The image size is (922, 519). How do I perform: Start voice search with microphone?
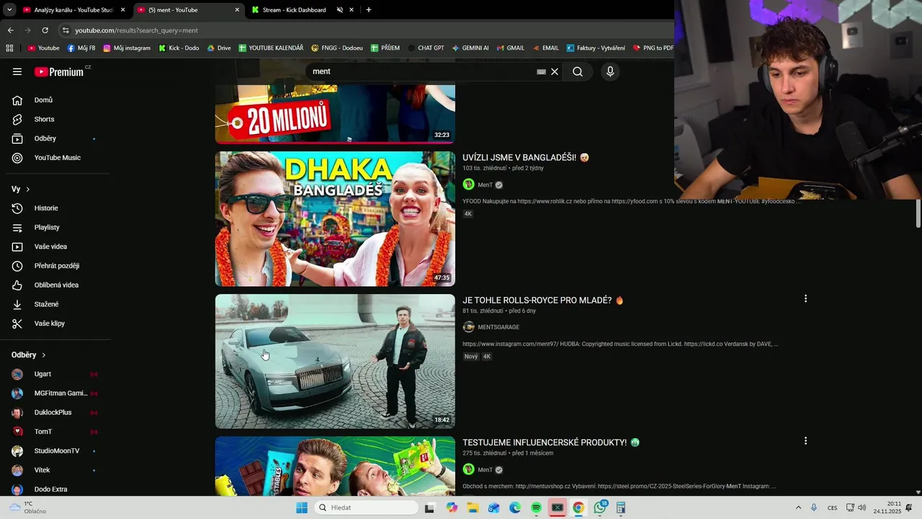pos(610,71)
